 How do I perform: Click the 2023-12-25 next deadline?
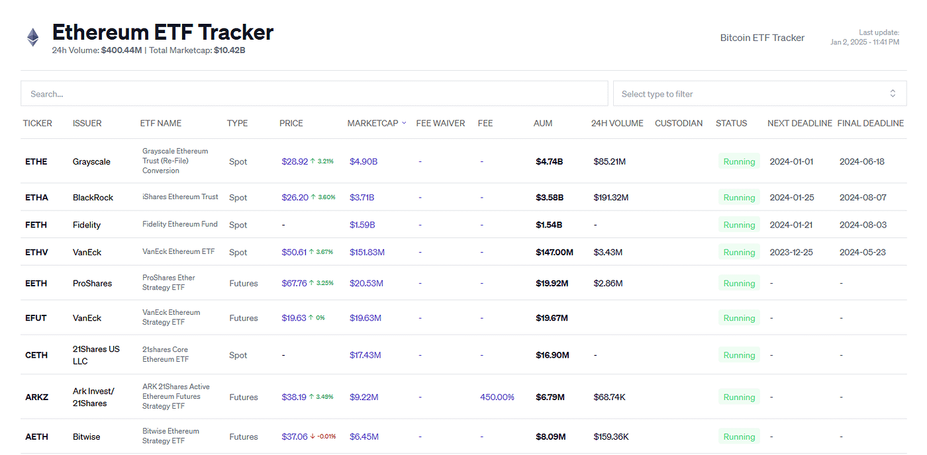click(x=791, y=252)
